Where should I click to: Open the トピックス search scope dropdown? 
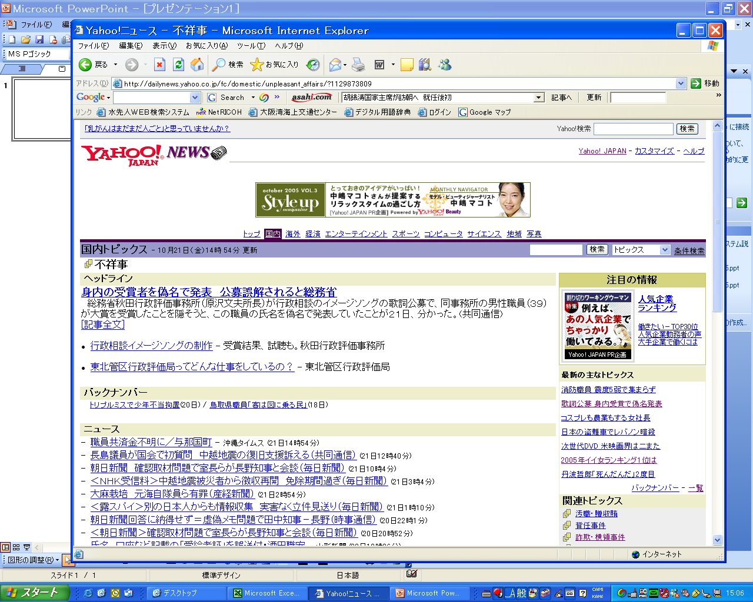[x=664, y=250]
